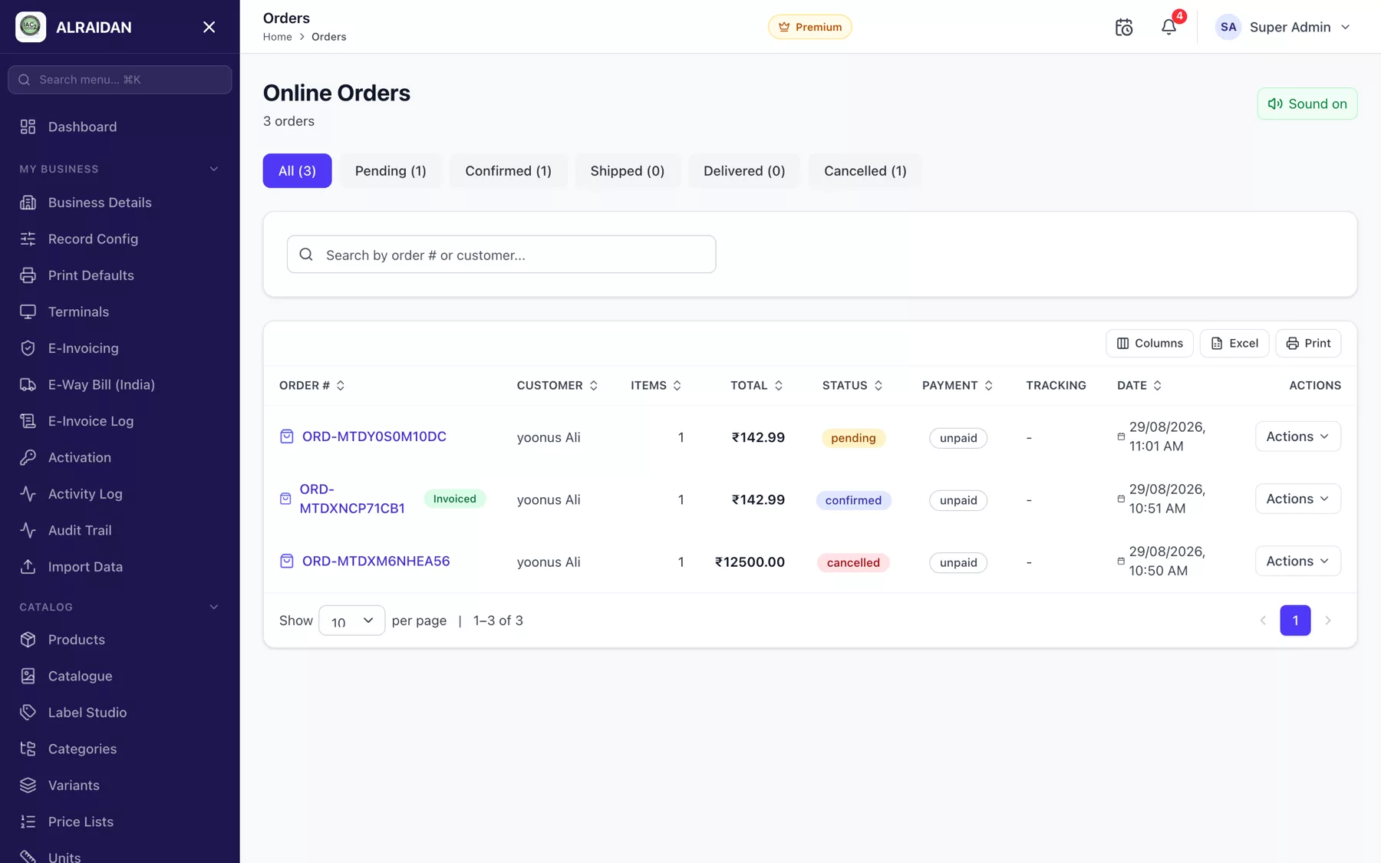Open Actions dropdown for ORD-MTDXM6NHEA56
1381x863 pixels.
point(1297,561)
